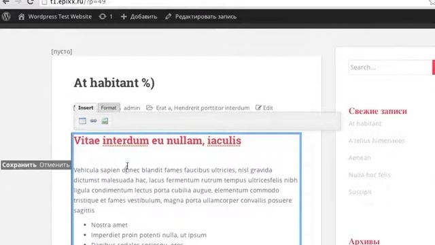
Task: Open recent post A tellus himenaeos
Action: pyautogui.click(x=377, y=141)
